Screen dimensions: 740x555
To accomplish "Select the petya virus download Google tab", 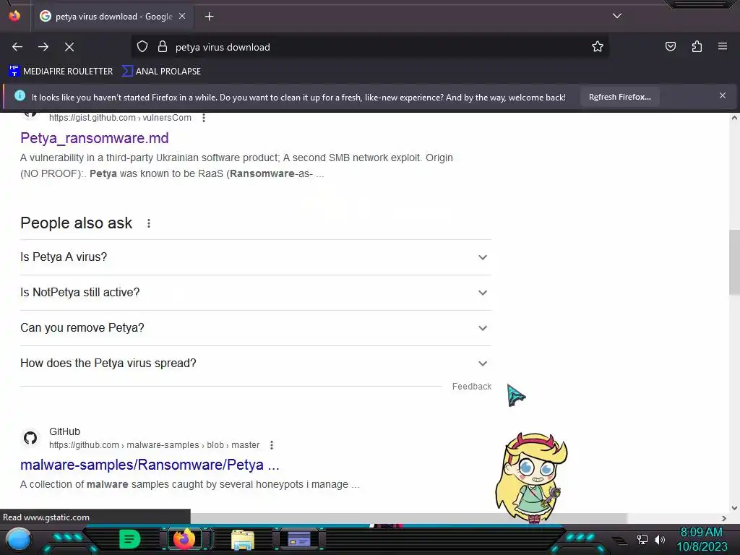I will pos(112,17).
